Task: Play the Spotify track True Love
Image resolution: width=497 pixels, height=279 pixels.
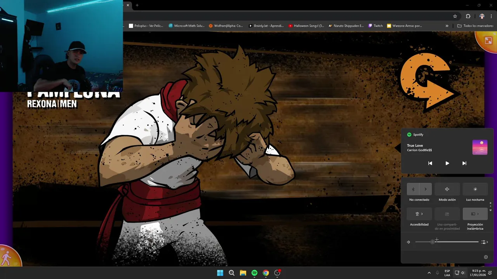Action: point(447,163)
